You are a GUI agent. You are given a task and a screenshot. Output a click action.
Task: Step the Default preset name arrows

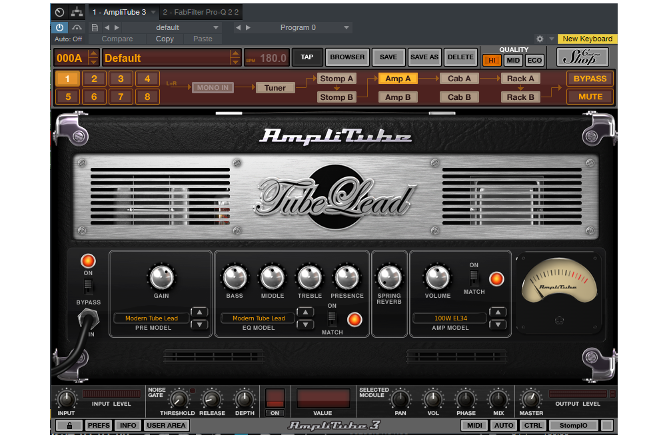click(235, 57)
